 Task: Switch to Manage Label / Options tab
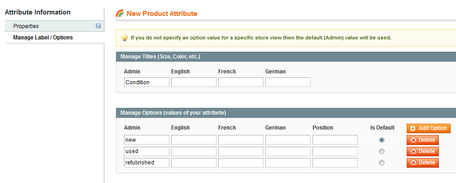pos(43,38)
